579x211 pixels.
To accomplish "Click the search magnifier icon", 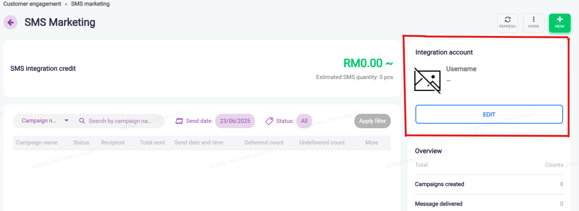I will [82, 121].
